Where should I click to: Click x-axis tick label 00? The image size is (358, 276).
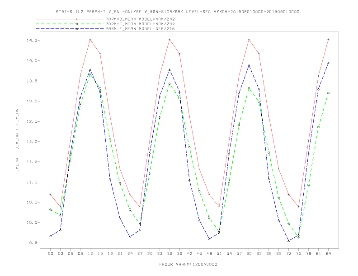[51, 253]
